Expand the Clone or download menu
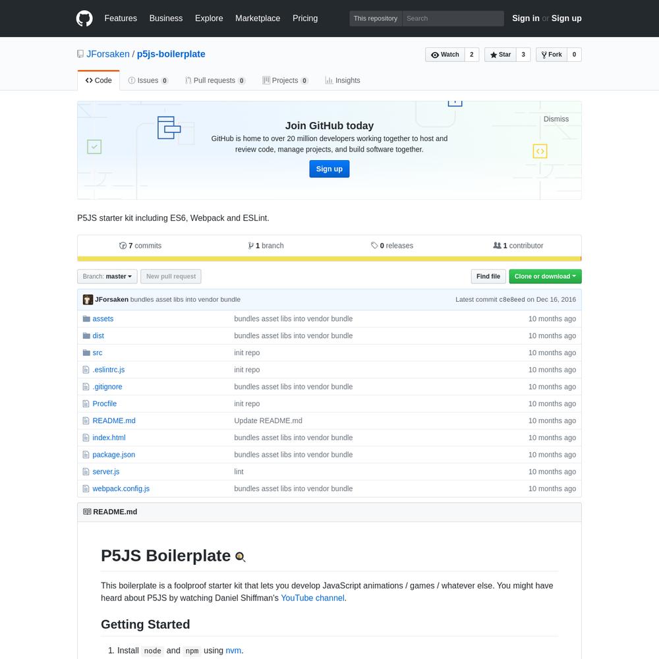Viewport: 659px width, 659px height. pyautogui.click(x=545, y=277)
